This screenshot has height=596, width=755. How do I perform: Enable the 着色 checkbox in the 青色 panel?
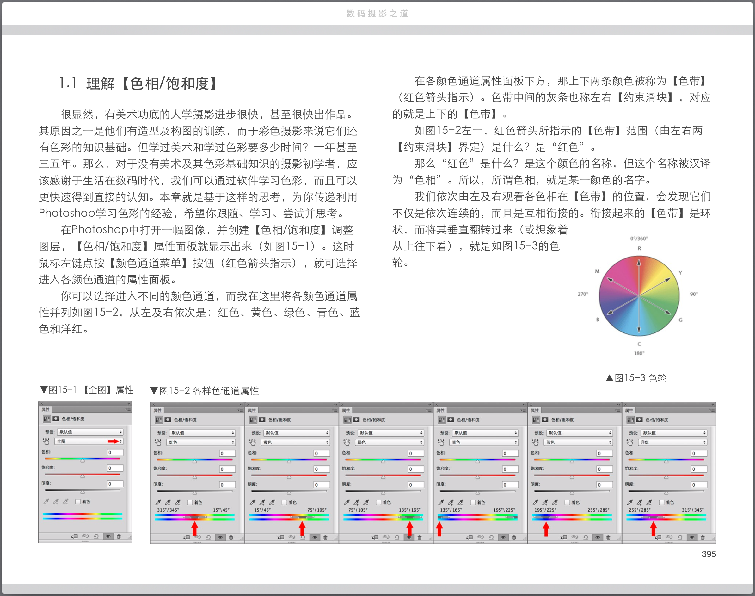(x=473, y=502)
